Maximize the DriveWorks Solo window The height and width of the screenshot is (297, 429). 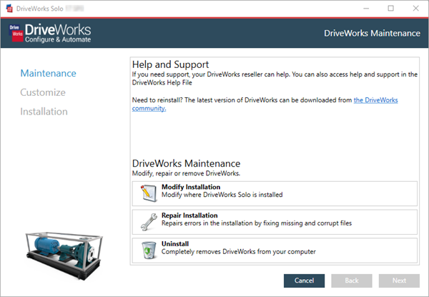(x=390, y=9)
